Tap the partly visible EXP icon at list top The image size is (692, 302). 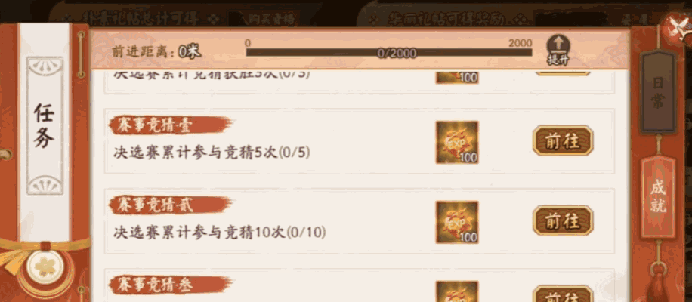457,77
